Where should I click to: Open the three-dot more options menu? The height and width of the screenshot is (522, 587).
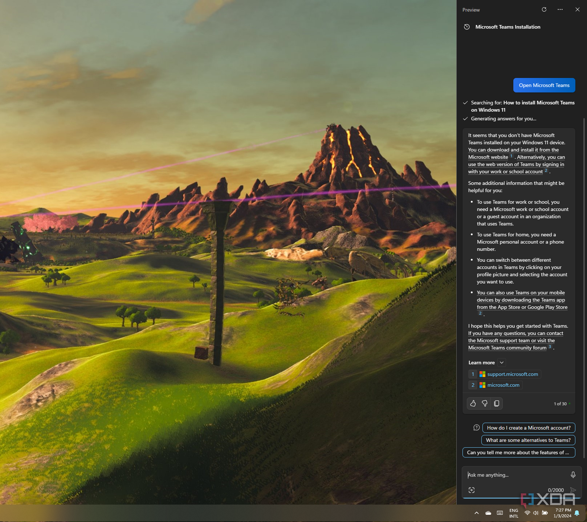[x=560, y=9]
